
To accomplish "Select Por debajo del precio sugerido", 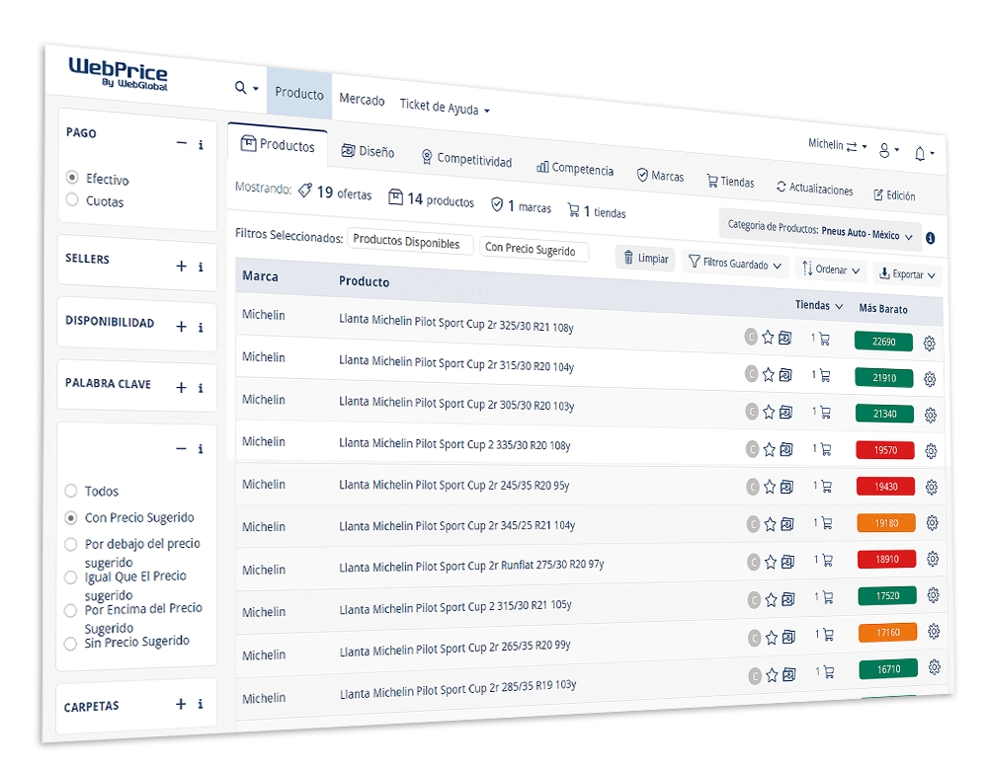I will (70, 544).
